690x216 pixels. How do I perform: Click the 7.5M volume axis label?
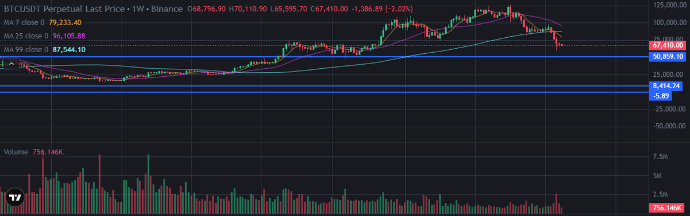pos(660,156)
